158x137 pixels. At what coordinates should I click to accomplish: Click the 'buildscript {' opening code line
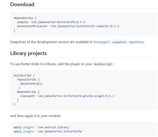[x=24, y=75]
